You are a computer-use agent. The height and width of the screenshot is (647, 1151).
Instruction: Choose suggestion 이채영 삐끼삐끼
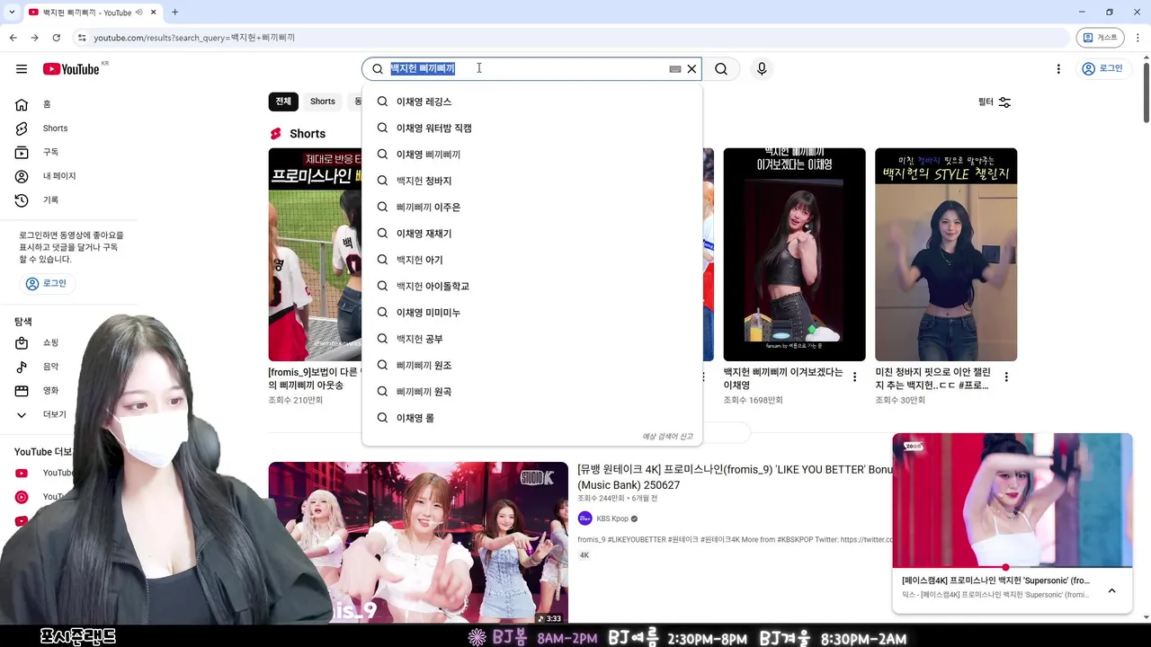coord(532,155)
